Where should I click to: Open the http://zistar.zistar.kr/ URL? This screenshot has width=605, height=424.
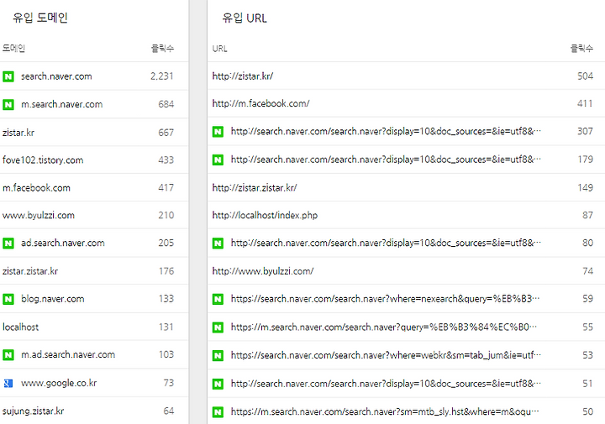click(x=255, y=188)
